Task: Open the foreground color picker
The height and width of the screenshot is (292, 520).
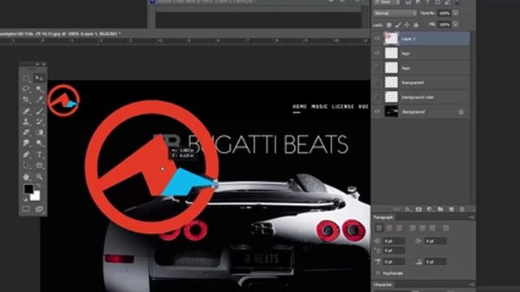Action: pos(28,189)
